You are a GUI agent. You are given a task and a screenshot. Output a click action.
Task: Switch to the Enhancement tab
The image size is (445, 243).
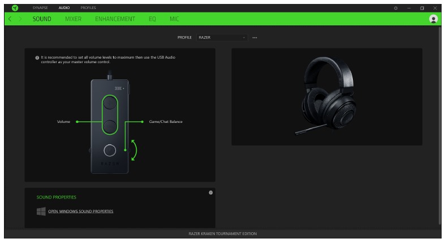115,19
